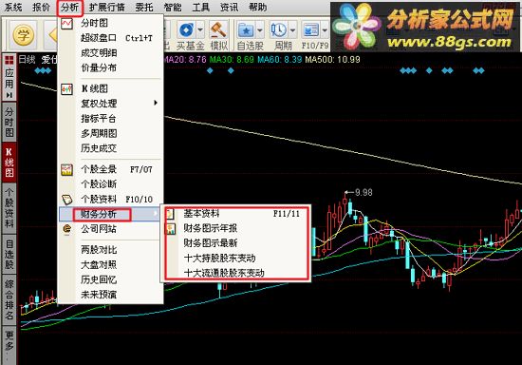Click the 周期 clock icon
The image size is (522, 365).
[279, 30]
